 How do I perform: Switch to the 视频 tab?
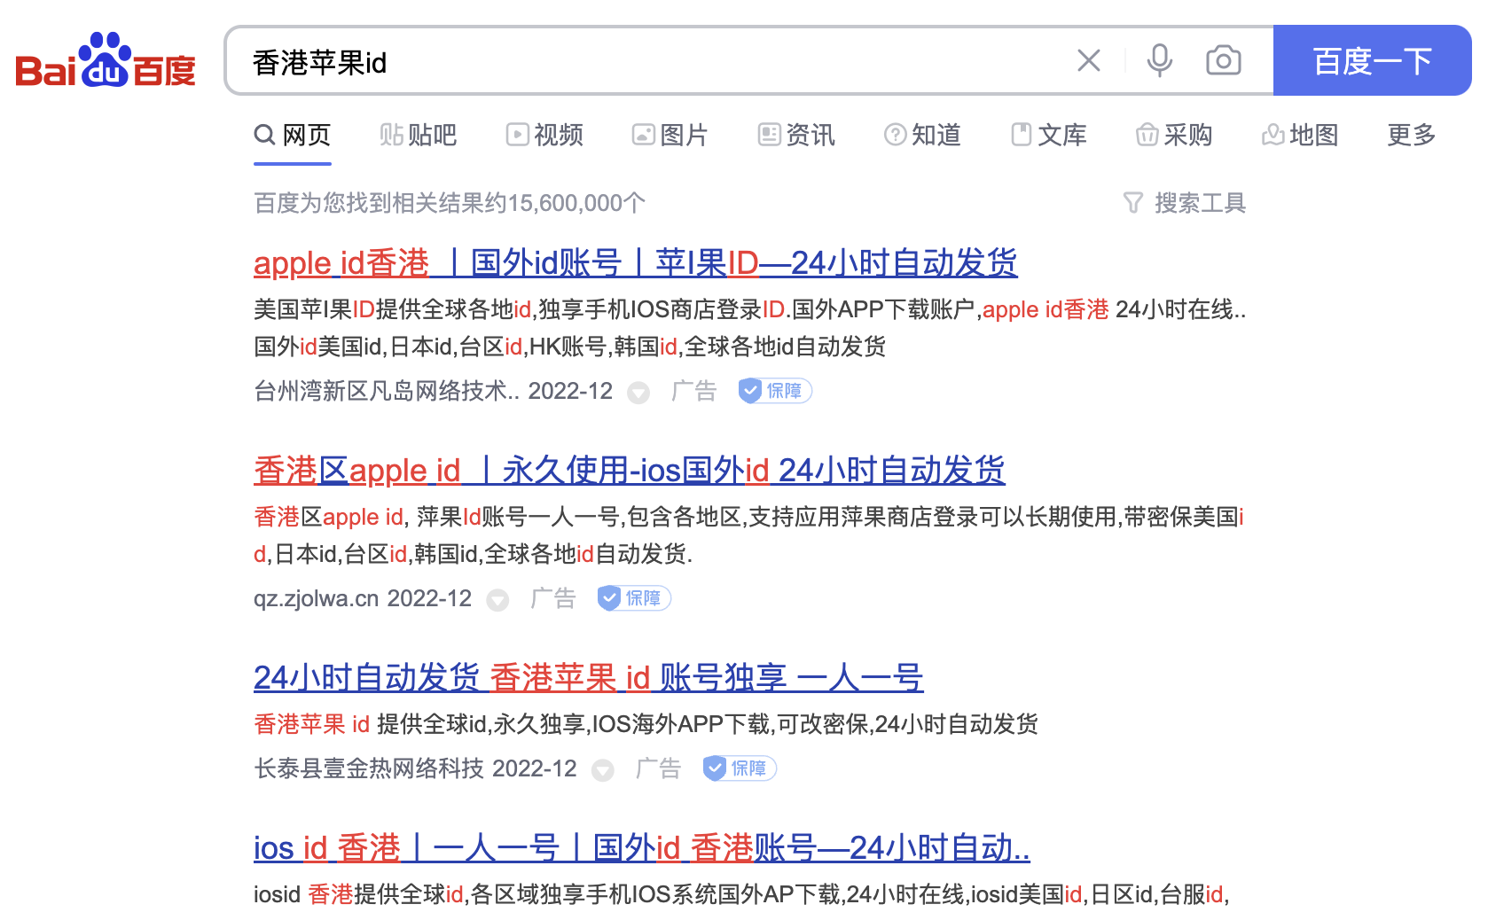pos(544,135)
